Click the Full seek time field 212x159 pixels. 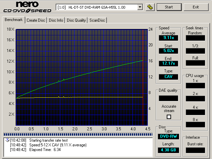pos(195,63)
